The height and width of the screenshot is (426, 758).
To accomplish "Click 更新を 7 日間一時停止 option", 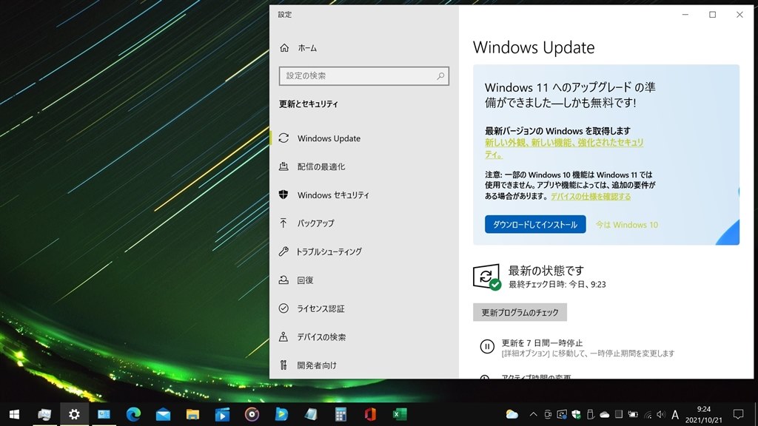I will tap(542, 343).
